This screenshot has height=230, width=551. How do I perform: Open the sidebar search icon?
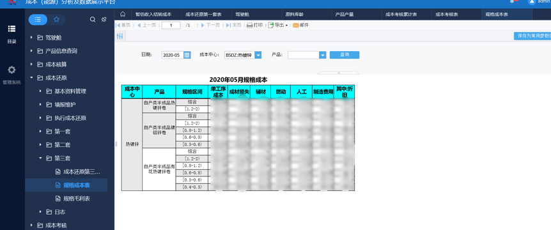(93, 20)
